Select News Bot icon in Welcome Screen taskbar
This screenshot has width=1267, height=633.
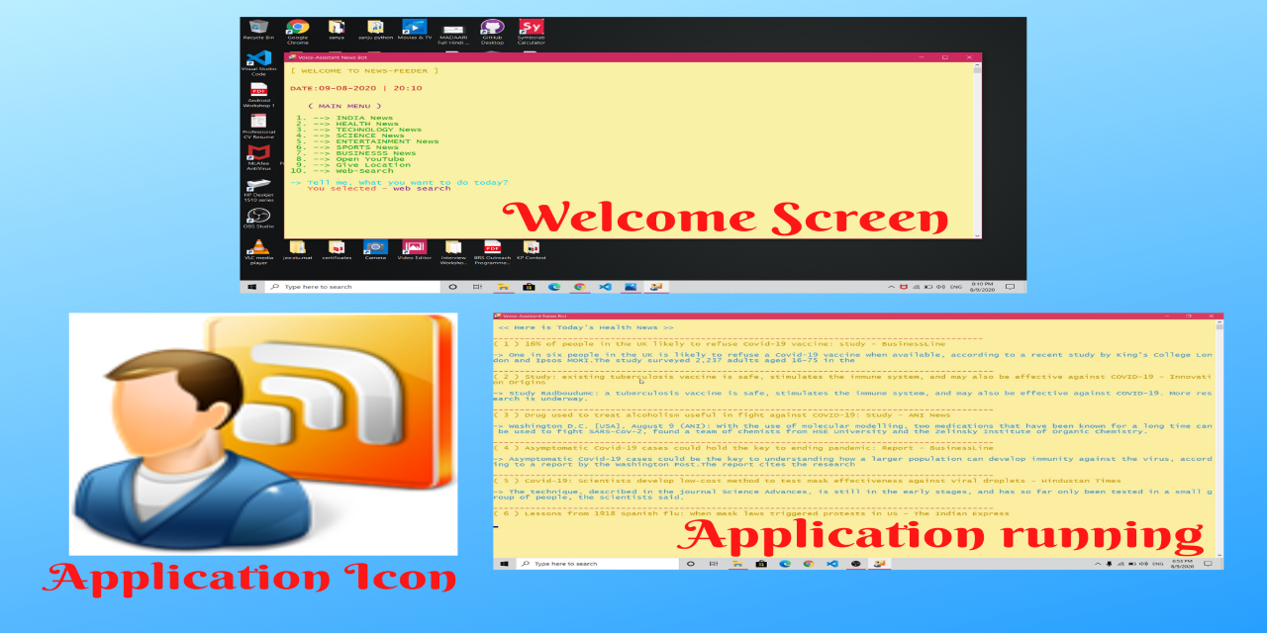(655, 287)
